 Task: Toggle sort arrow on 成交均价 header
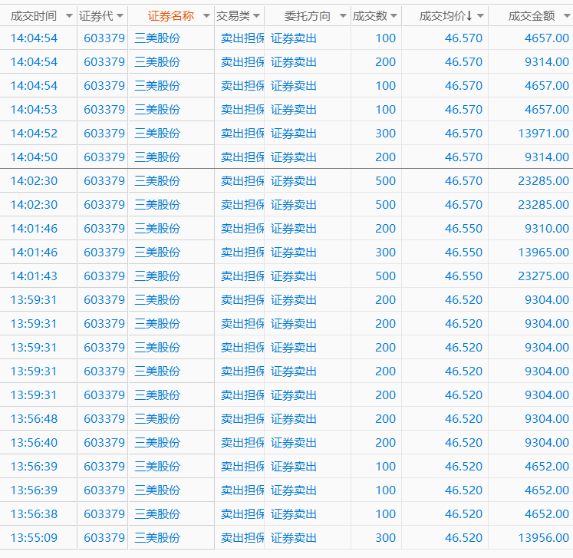469,16
